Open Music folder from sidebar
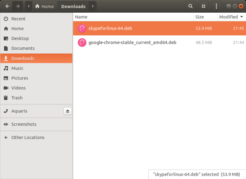 17,68
